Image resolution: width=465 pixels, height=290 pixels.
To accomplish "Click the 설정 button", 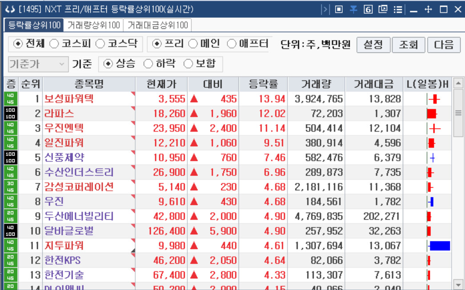I will (373, 45).
